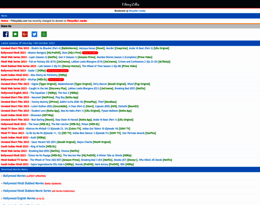Open Yummy Mummy link
This screenshot has height=205, width=260.
(40, 102)
